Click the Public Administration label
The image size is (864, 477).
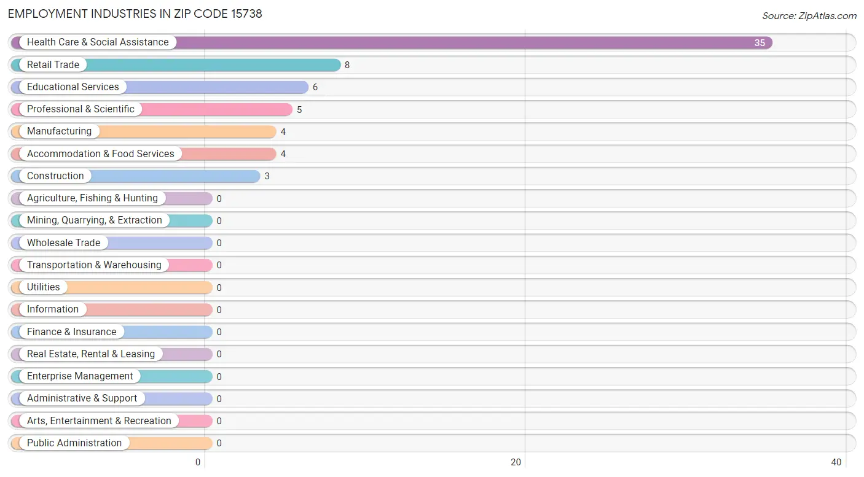pos(74,443)
